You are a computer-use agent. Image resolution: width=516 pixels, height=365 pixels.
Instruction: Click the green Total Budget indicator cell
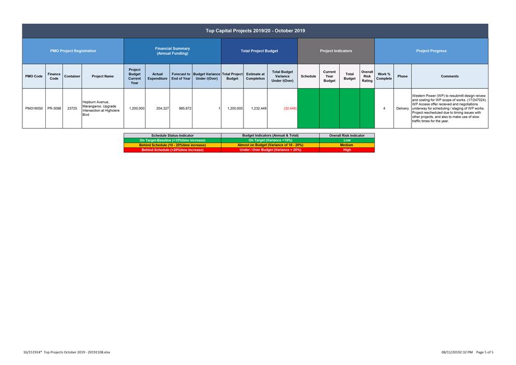click(350, 108)
